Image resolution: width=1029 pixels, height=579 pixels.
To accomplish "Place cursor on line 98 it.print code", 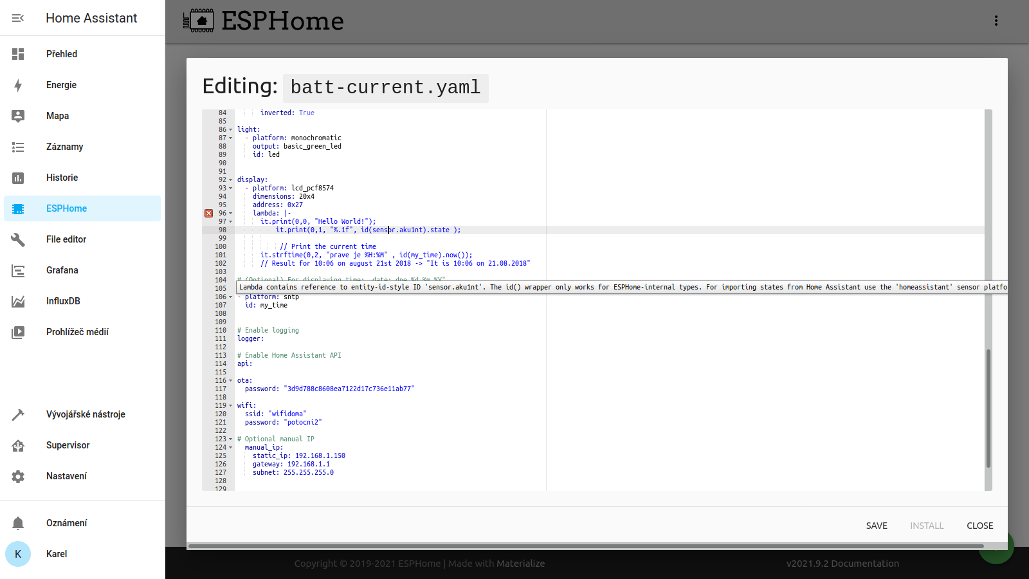I will tap(369, 230).
